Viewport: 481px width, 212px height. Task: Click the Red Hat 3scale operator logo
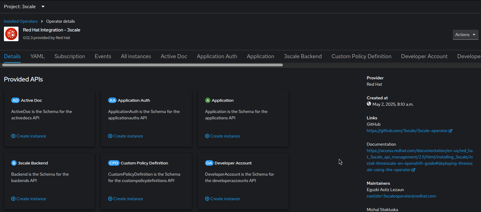coord(11,34)
